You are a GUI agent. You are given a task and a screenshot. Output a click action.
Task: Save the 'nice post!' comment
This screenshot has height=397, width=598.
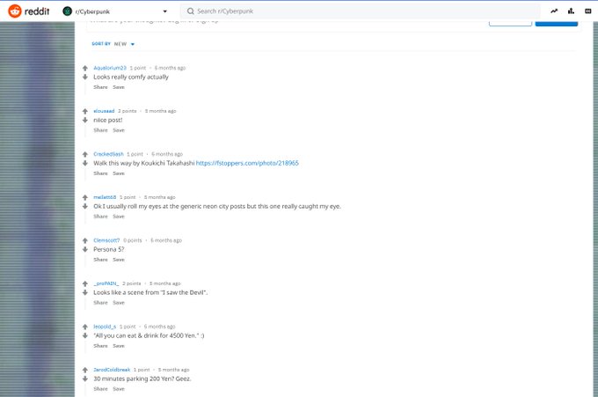(119, 130)
